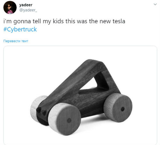The image size is (160, 145).
Task: Click the rear right wheel in photo
Action: 118,107
